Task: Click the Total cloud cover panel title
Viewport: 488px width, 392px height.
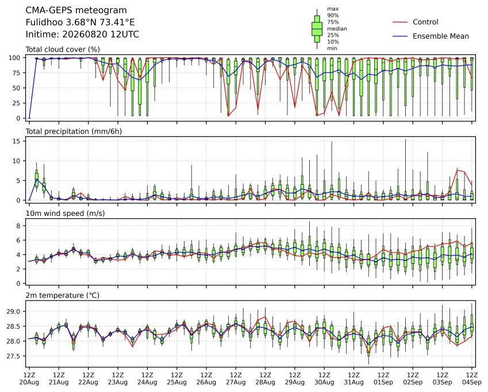Action: (63, 50)
